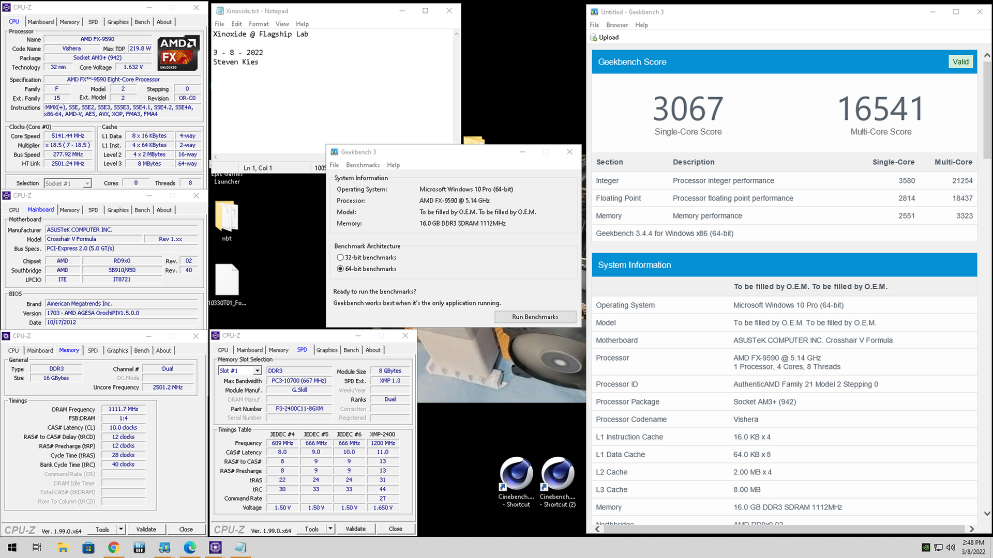Open Task View from the taskbar
Image resolution: width=993 pixels, height=558 pixels.
pos(37,547)
